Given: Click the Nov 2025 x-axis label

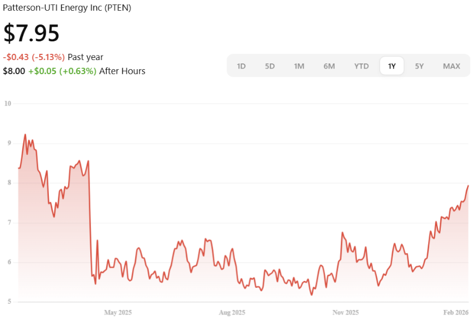Looking at the screenshot, I should pos(345,312).
